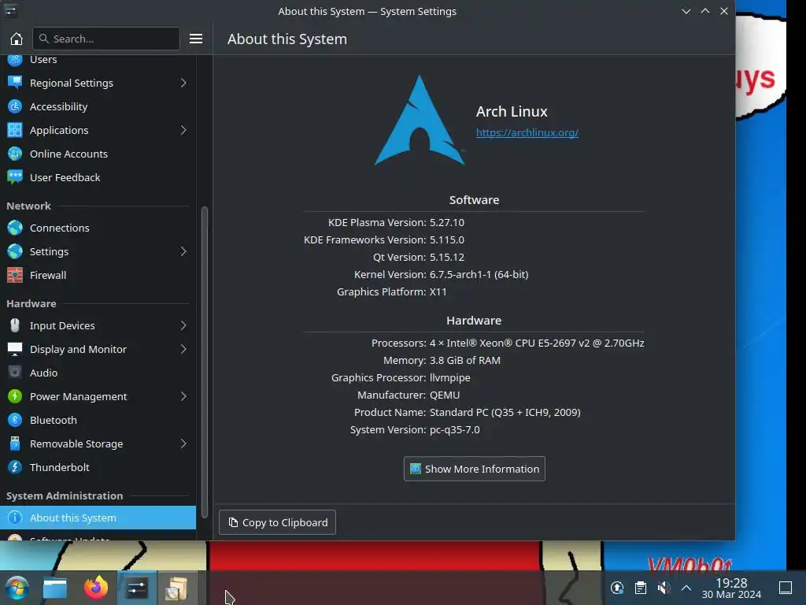Open the 19:28 clock calendar
This screenshot has height=605, width=806.
click(x=731, y=588)
